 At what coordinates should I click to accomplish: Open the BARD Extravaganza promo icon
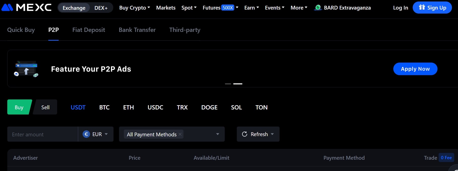tap(318, 8)
